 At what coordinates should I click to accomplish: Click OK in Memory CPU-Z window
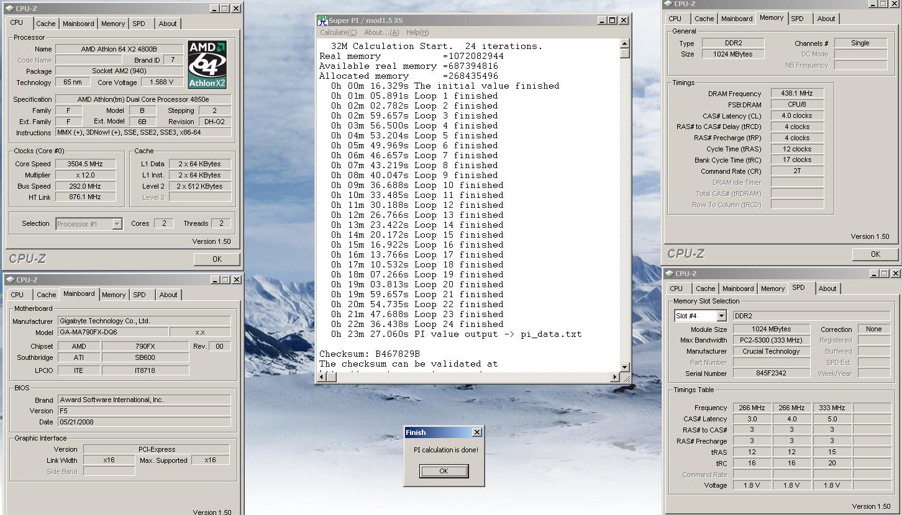coord(875,254)
